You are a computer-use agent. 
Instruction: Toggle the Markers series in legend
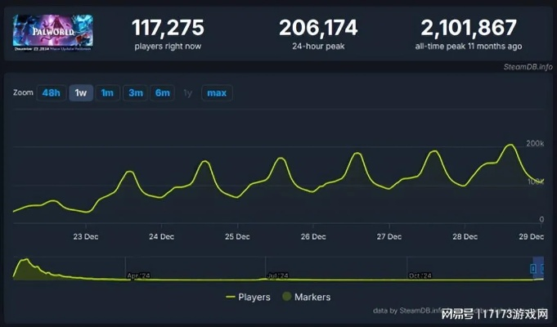pos(312,297)
